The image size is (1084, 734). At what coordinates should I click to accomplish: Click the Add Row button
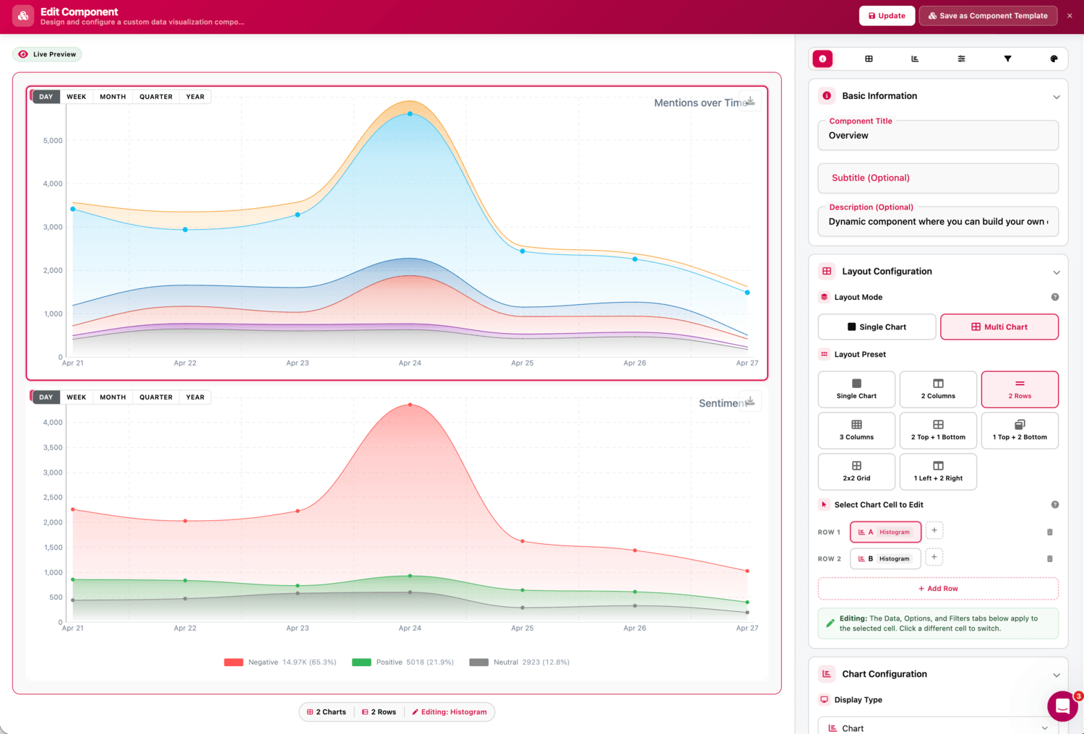point(938,588)
